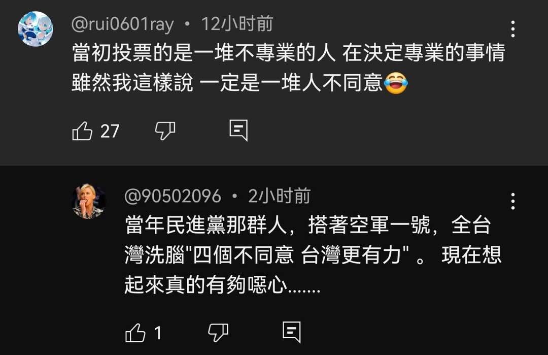
Task: Open @rui0601ray's anime profile avatar
Action: 36,28
